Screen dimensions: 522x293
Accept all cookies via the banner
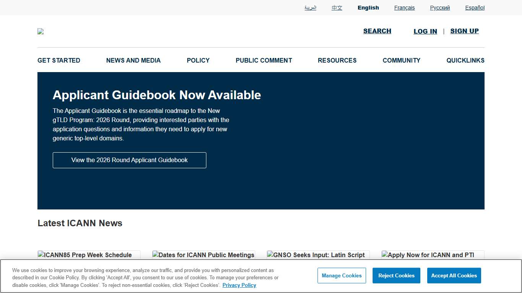pos(454,275)
